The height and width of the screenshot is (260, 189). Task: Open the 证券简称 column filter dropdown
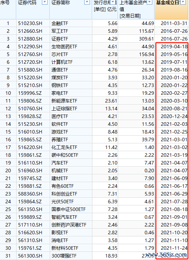87,2
